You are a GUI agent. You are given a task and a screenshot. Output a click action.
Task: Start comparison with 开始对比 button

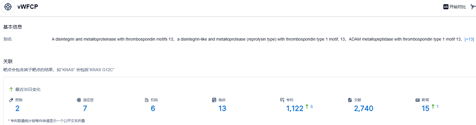click(x=455, y=7)
